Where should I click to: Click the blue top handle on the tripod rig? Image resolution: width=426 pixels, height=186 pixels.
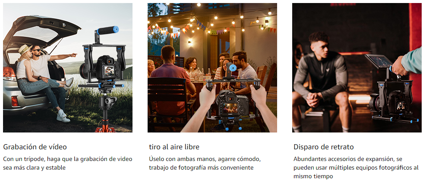tap(107, 30)
